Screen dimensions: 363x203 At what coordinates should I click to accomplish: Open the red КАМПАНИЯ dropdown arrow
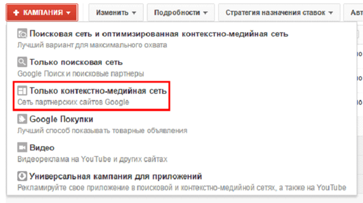click(68, 13)
